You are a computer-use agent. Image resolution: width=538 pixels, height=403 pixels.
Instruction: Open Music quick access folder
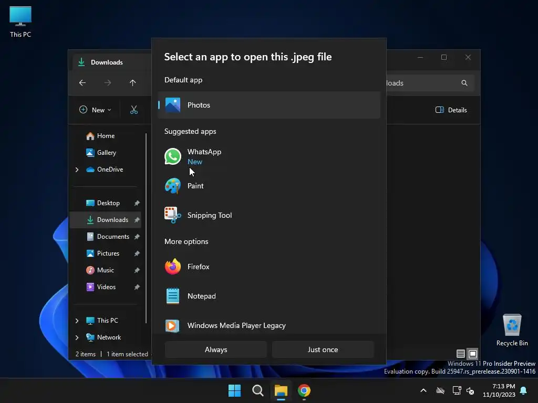click(105, 270)
